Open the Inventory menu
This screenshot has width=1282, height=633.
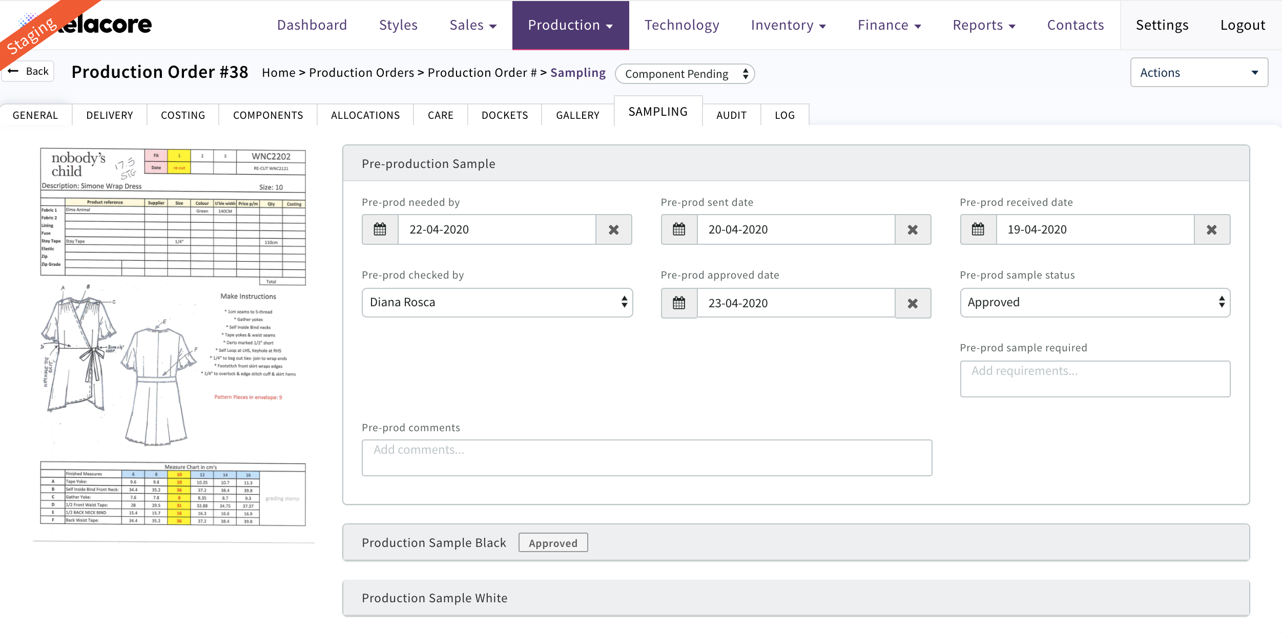pos(788,25)
